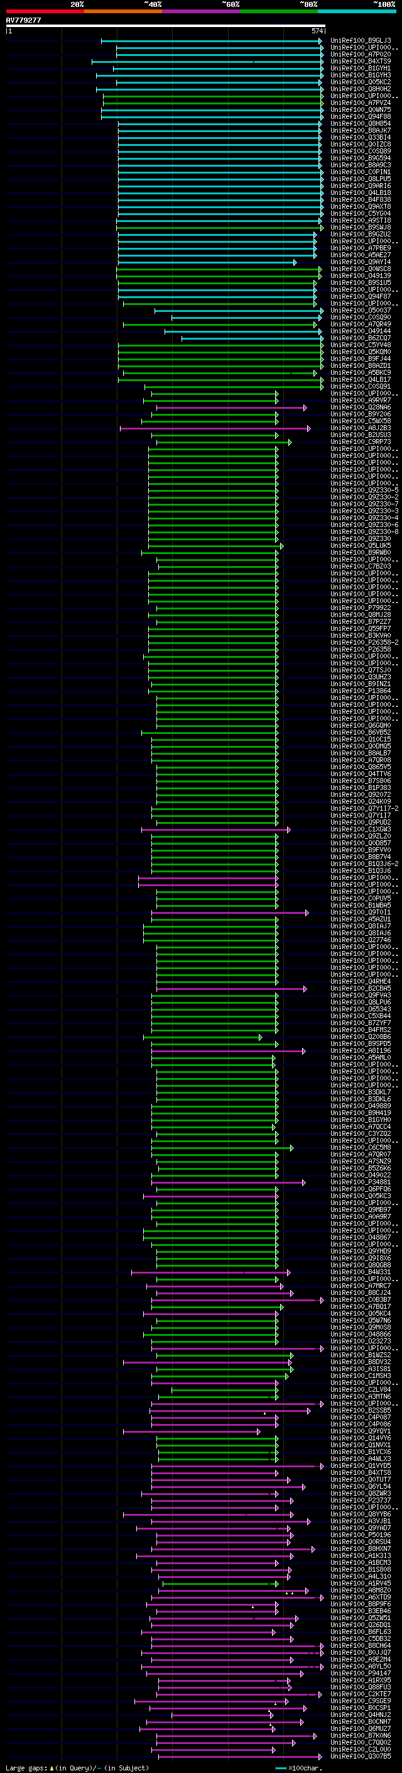This screenshot has width=402, height=1773.
Task: Open hit UniRef100_Q33BI4
Action: 361,137
